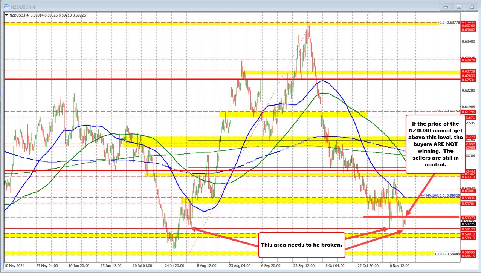Image resolution: width=481 pixels, height=273 pixels.
Task: Click the red 0.59836 price level tag
Action: click(468, 198)
